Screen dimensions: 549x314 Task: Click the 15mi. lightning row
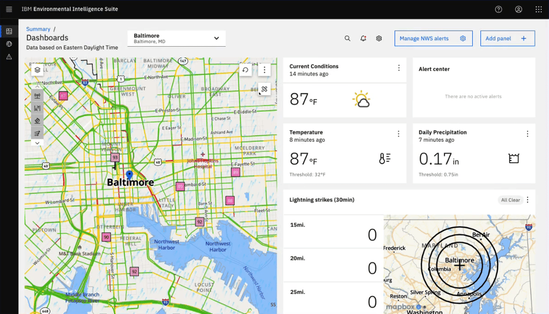[333, 232]
